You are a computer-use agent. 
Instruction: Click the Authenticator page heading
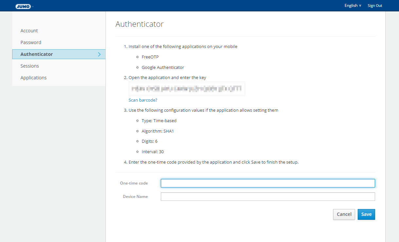140,24
